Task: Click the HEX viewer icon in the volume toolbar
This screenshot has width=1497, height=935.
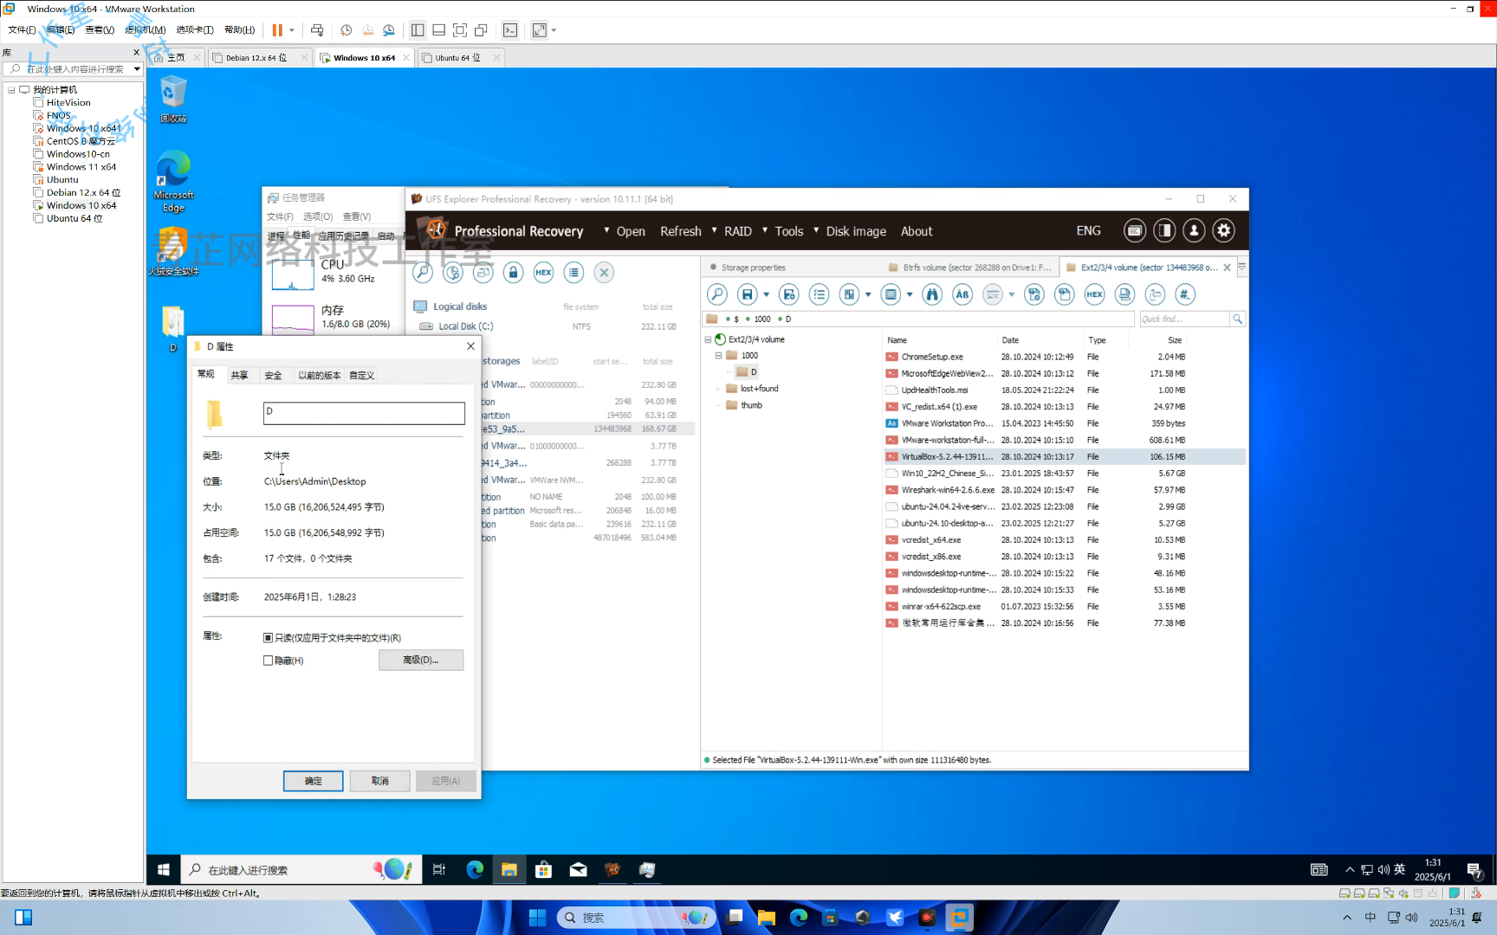Action: [1094, 294]
